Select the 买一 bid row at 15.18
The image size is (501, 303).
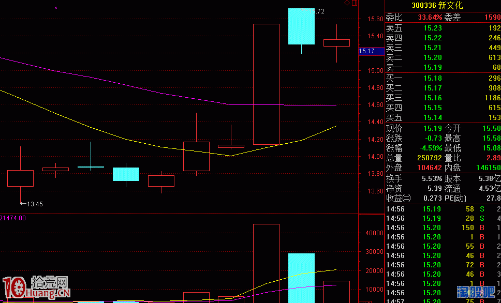pos(443,78)
